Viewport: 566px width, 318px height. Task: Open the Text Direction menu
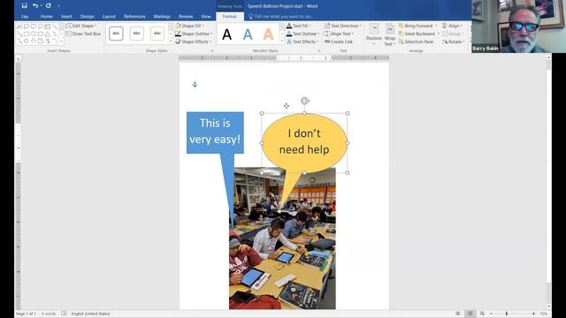pos(342,26)
